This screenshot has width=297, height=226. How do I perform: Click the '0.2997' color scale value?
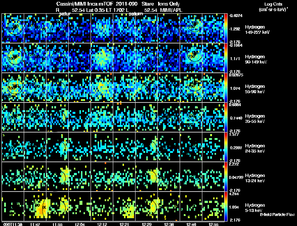coord(236,148)
